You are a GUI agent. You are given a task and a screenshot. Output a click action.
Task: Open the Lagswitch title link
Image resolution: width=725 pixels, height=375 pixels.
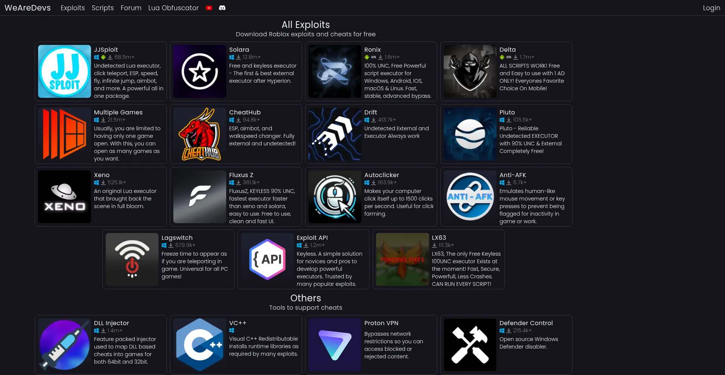click(x=177, y=238)
